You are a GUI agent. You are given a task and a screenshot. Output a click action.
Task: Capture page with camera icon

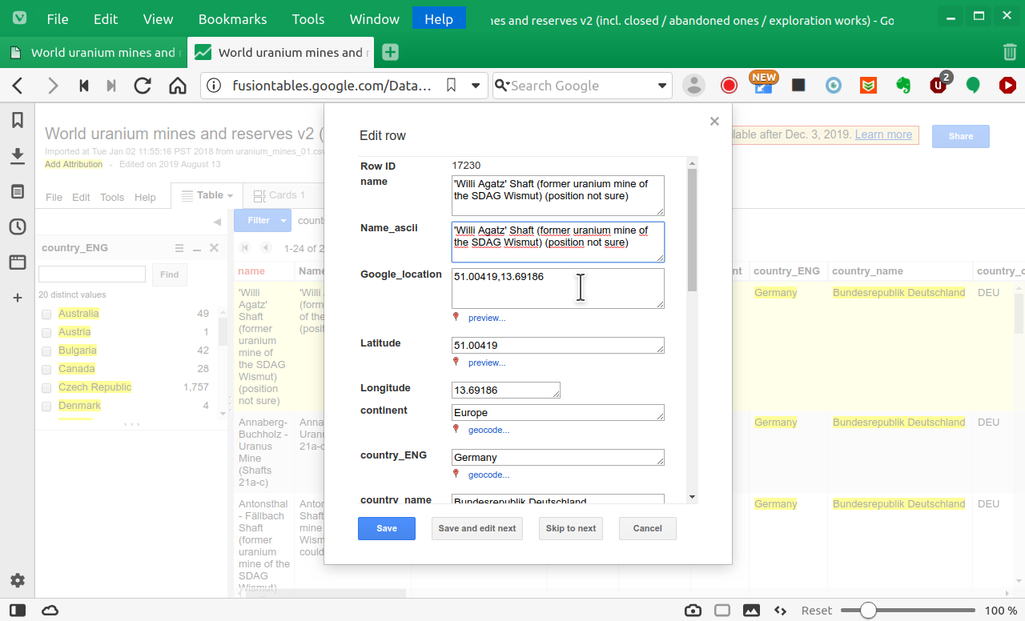click(693, 611)
